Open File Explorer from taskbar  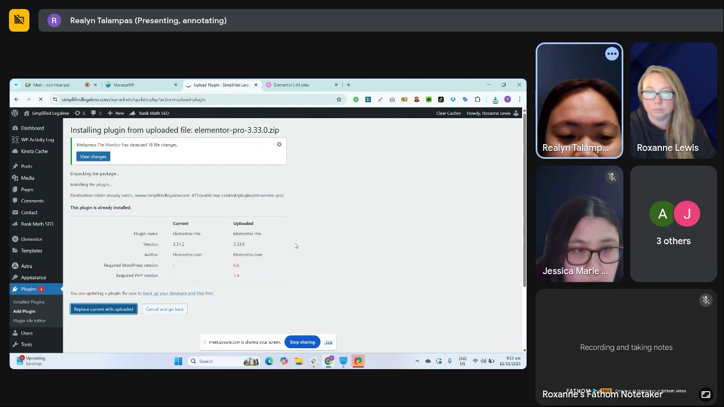pos(299,361)
